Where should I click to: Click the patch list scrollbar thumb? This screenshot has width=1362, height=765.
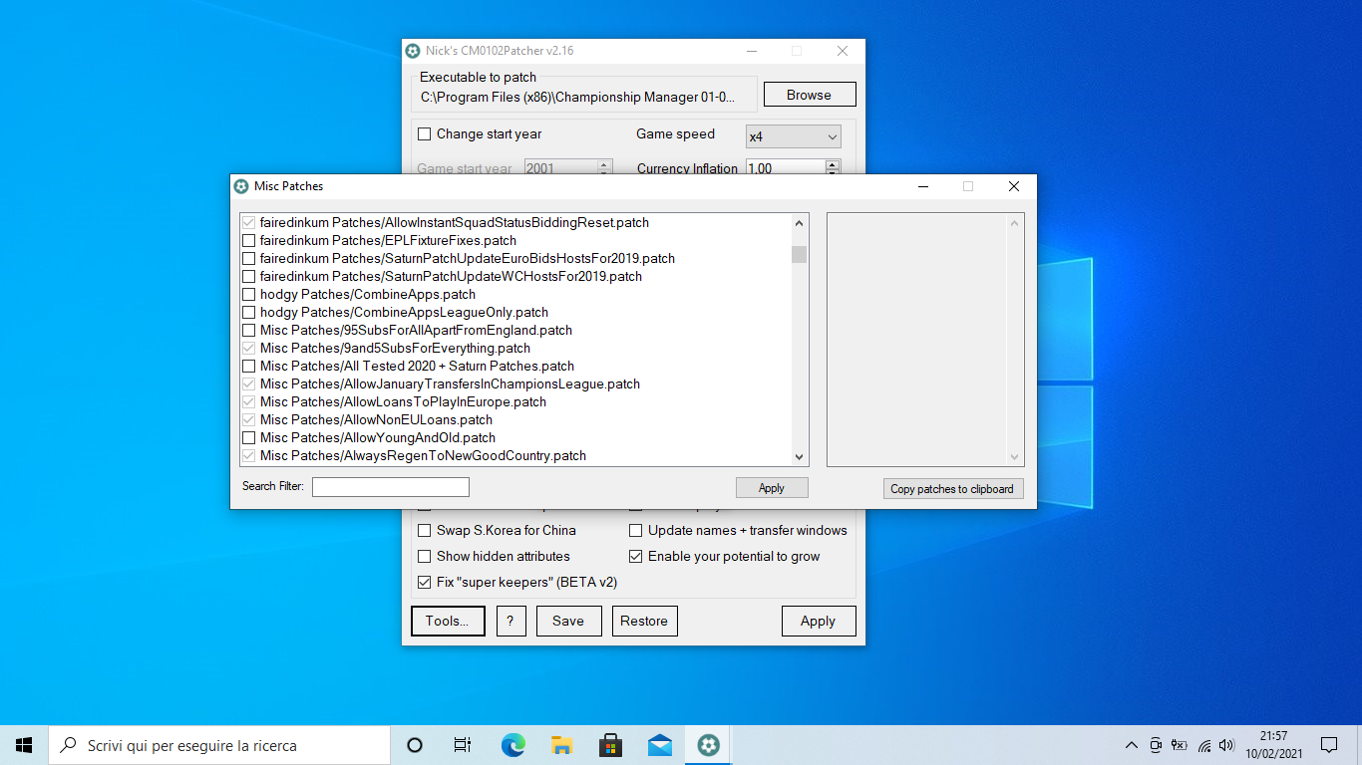point(799,254)
